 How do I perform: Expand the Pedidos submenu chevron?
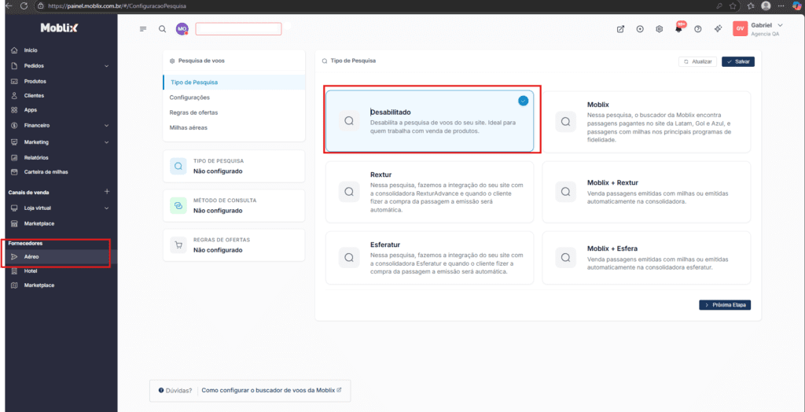pyautogui.click(x=107, y=66)
